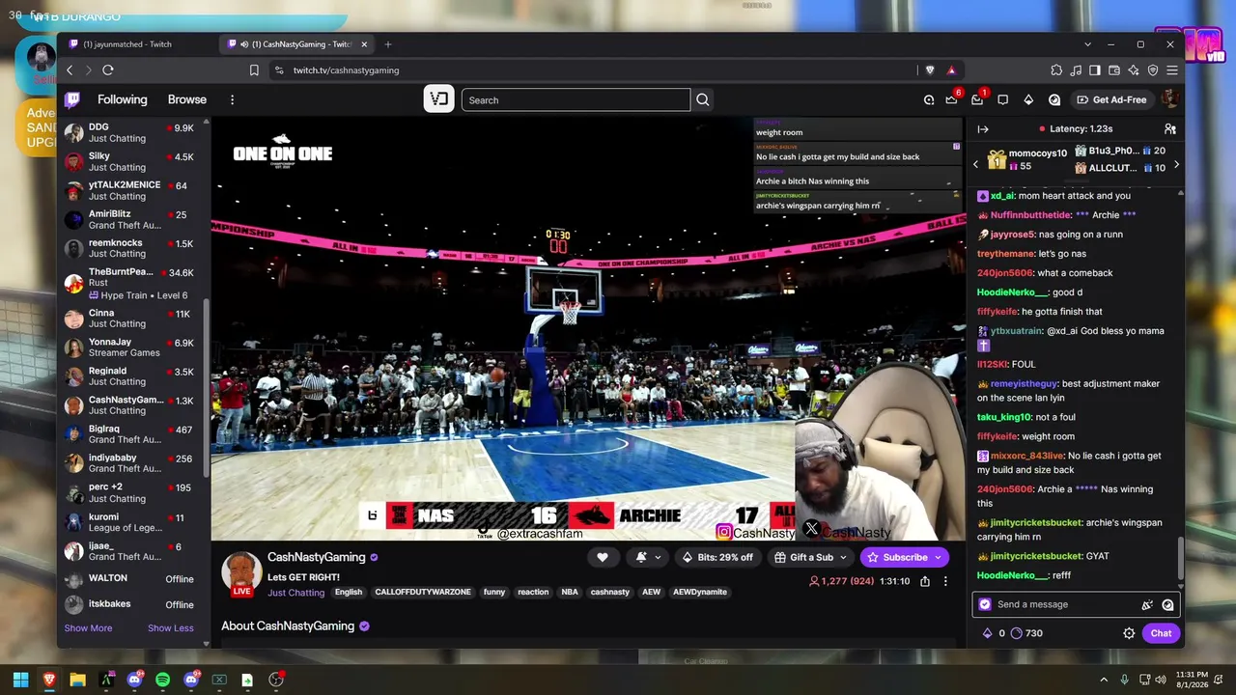1236x695 pixels.
Task: Open TheBurntPeanut channel in the sidebar
Action: click(130, 284)
